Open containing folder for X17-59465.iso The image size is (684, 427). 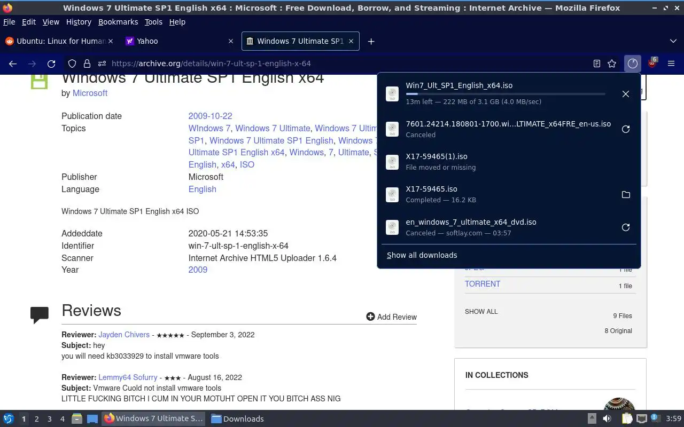626,195
